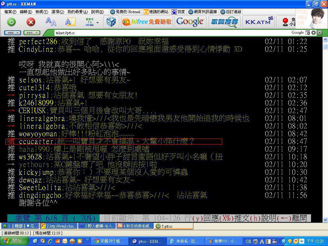Click scrollbar down arrow at bottom right
Viewport: 328px width, 246px height.
[325, 220]
